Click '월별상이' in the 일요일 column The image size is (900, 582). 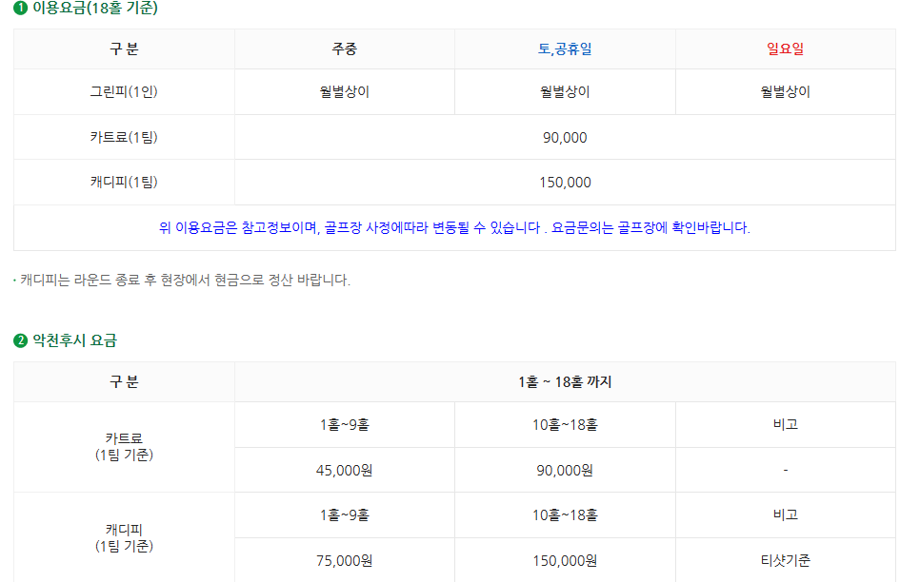tap(785, 91)
